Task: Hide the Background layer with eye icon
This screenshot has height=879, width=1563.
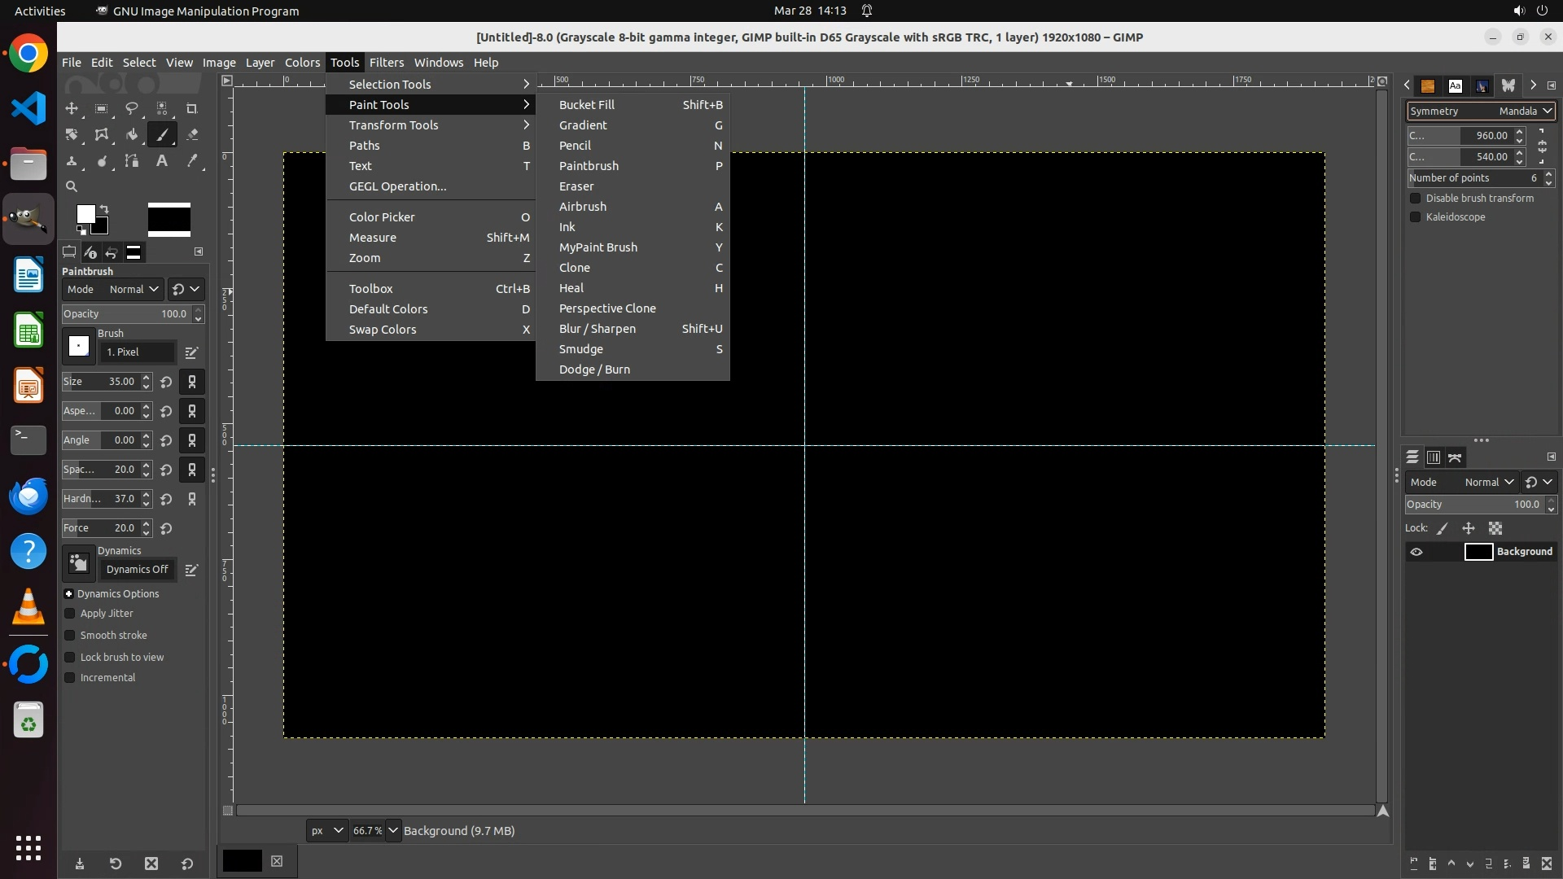Action: click(1416, 552)
